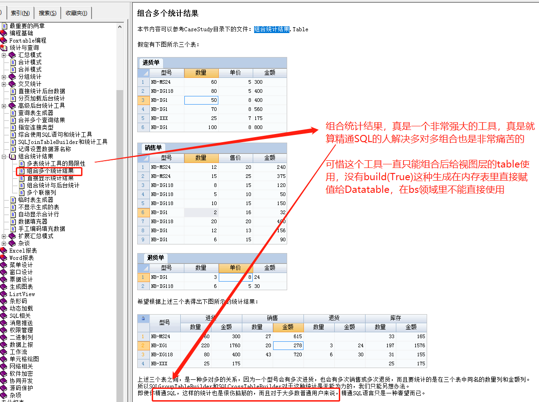Viewport: 539px width, 402px height.
Task: Open the 组合统计与后台统计 topic
Action: (53, 185)
